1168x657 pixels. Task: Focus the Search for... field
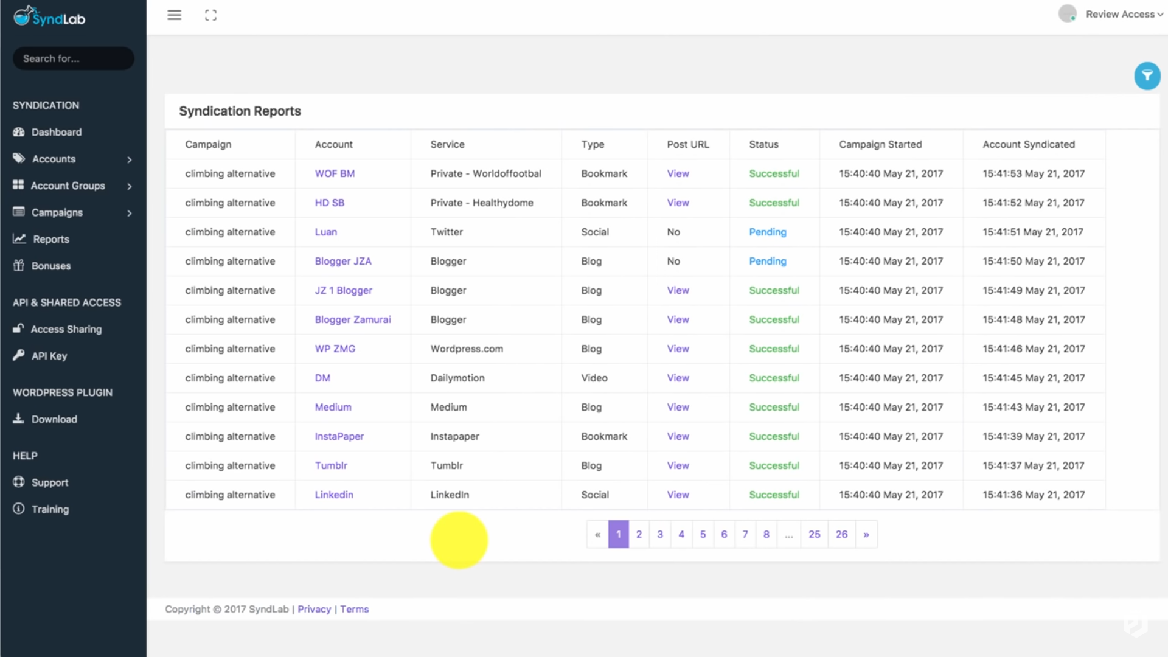pyautogui.click(x=73, y=58)
